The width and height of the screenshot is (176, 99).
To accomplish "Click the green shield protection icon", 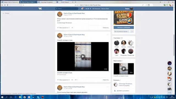I will [x=167, y=5].
